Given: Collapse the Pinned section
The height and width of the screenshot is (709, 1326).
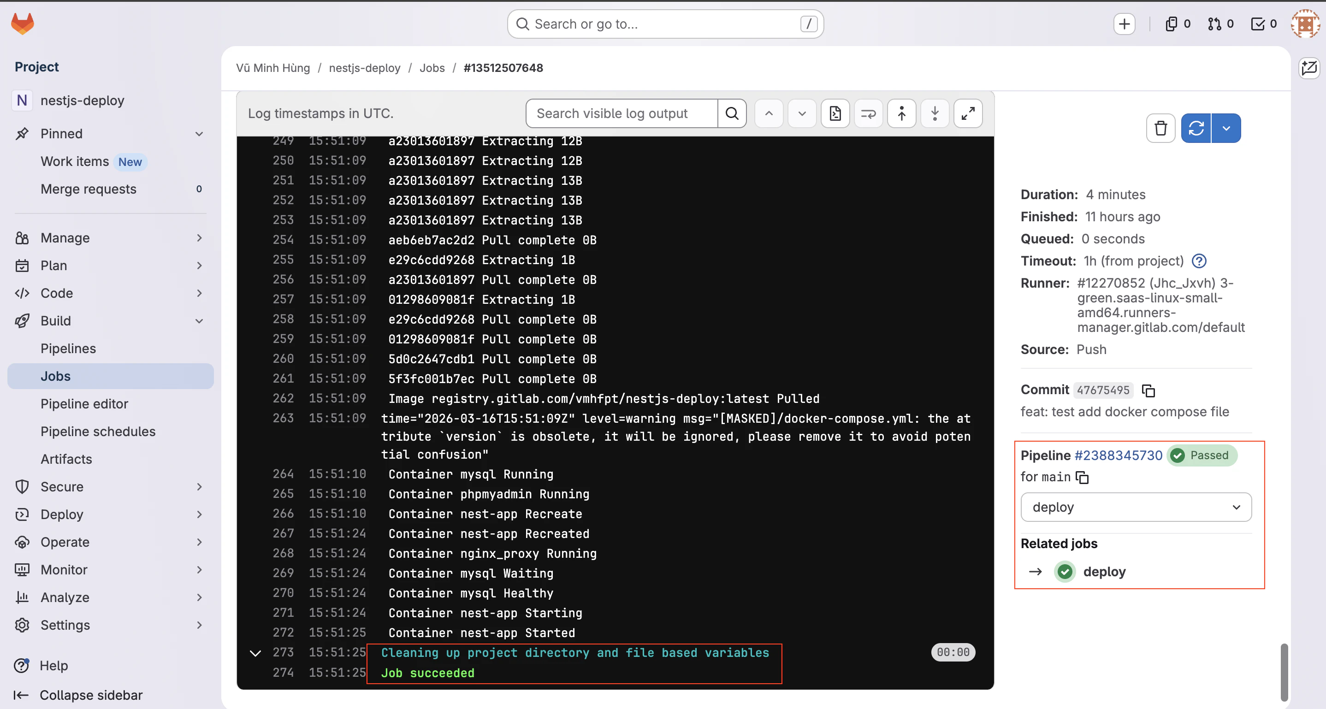Looking at the screenshot, I should (x=199, y=134).
